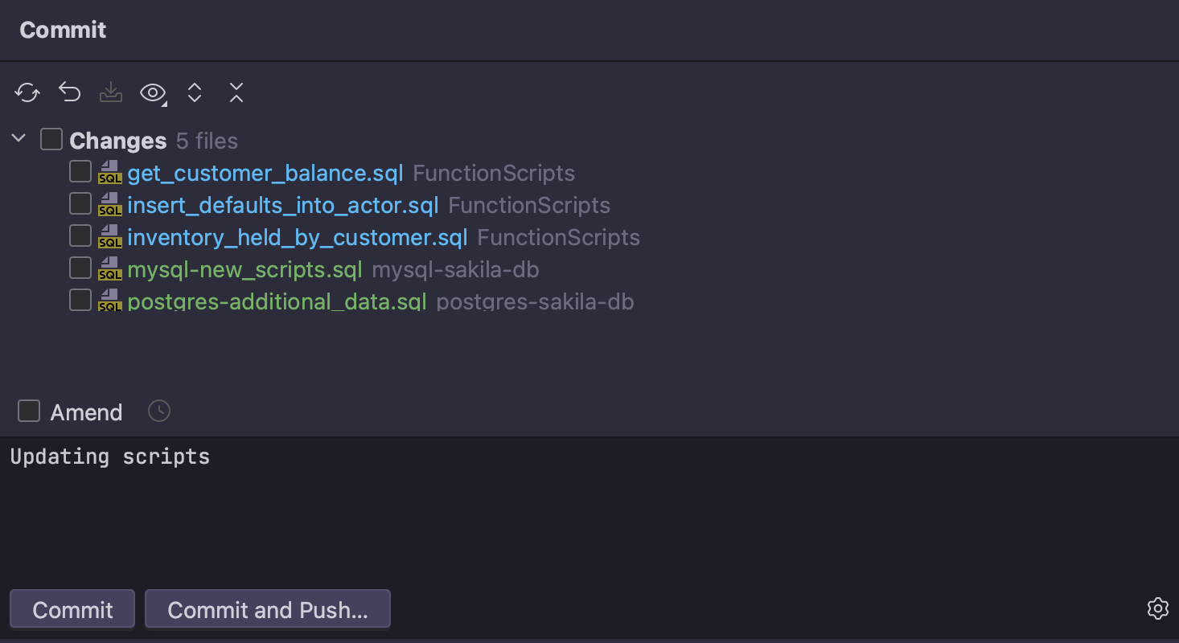Viewport: 1179px width, 643px height.
Task: Select all files via the Changes checkbox
Action: point(51,138)
